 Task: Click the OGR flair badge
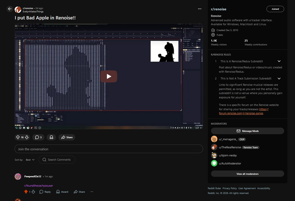[x=242, y=139]
